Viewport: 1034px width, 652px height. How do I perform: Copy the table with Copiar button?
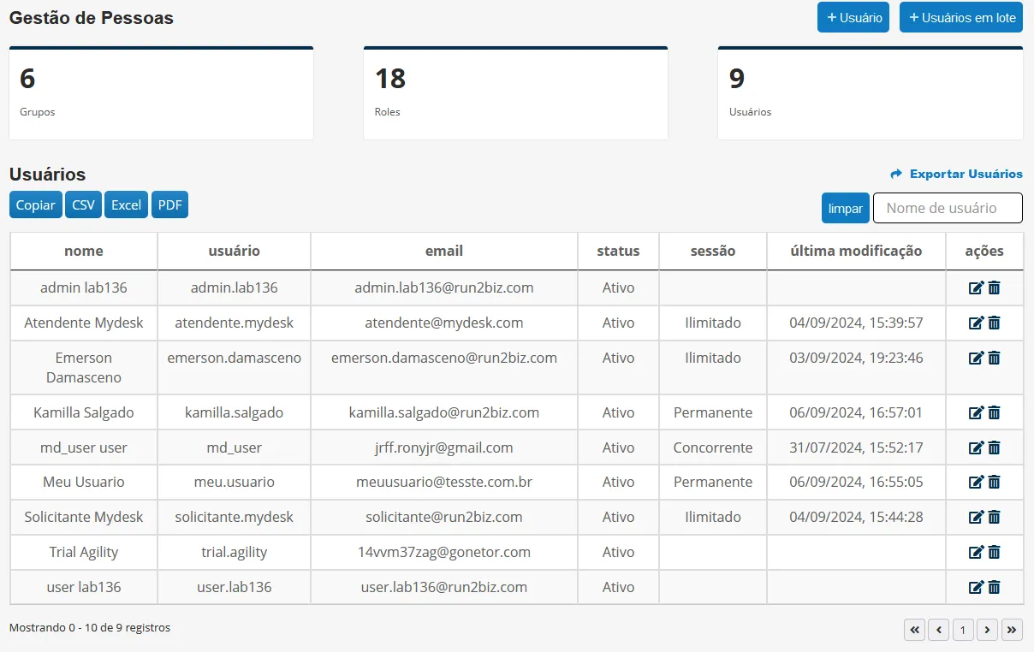pos(36,205)
